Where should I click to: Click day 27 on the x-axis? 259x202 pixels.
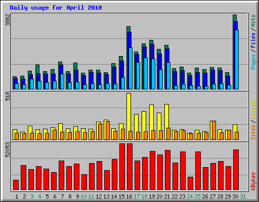(212, 196)
